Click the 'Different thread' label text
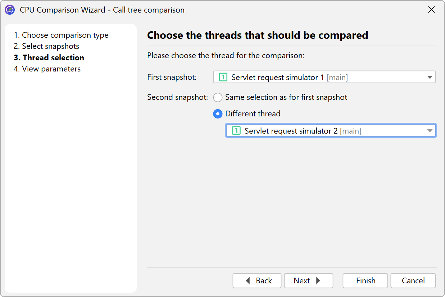445x297 pixels. point(253,114)
